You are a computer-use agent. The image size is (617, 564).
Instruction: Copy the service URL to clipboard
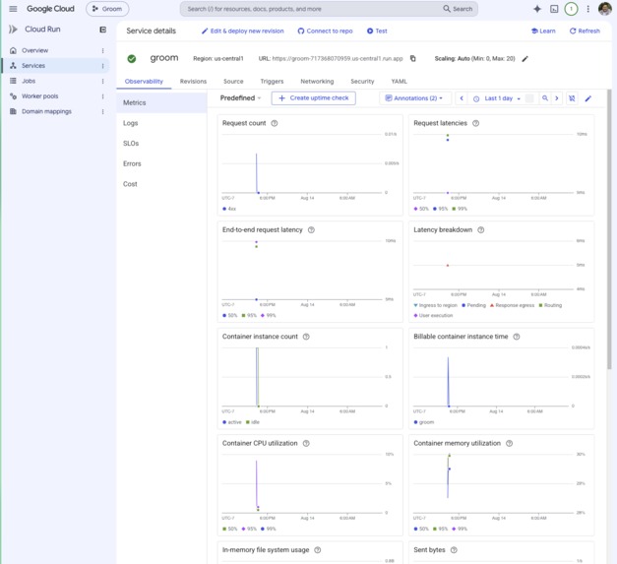point(412,58)
